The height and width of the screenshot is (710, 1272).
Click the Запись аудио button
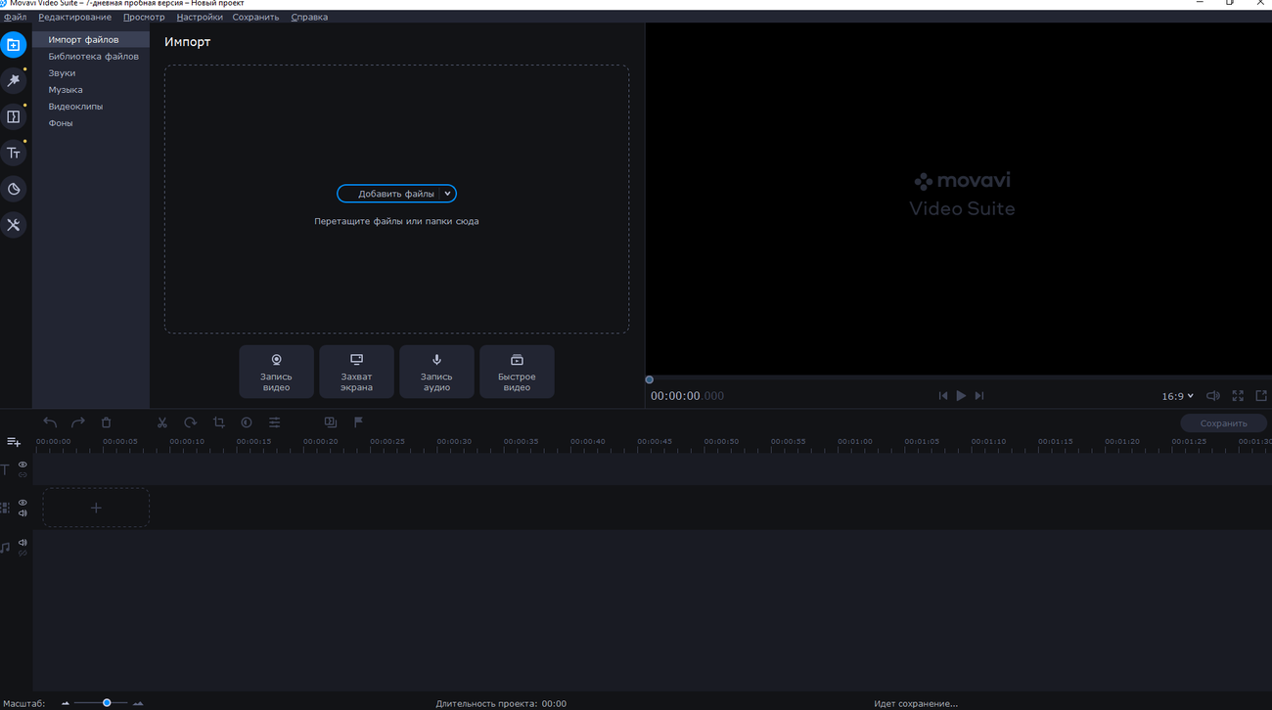point(437,372)
